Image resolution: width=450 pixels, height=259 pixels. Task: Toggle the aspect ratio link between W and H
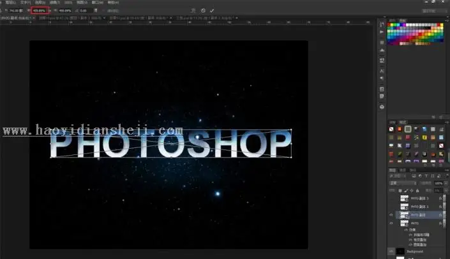50,11
